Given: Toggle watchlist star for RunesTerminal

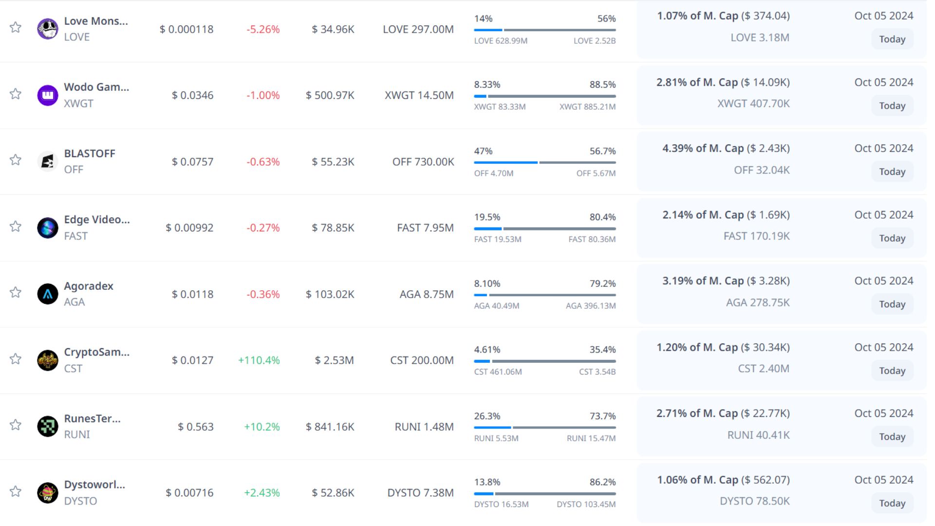Looking at the screenshot, I should pyautogui.click(x=16, y=425).
